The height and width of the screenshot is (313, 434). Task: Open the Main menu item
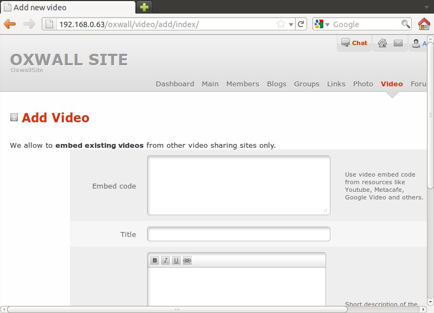pyautogui.click(x=210, y=84)
